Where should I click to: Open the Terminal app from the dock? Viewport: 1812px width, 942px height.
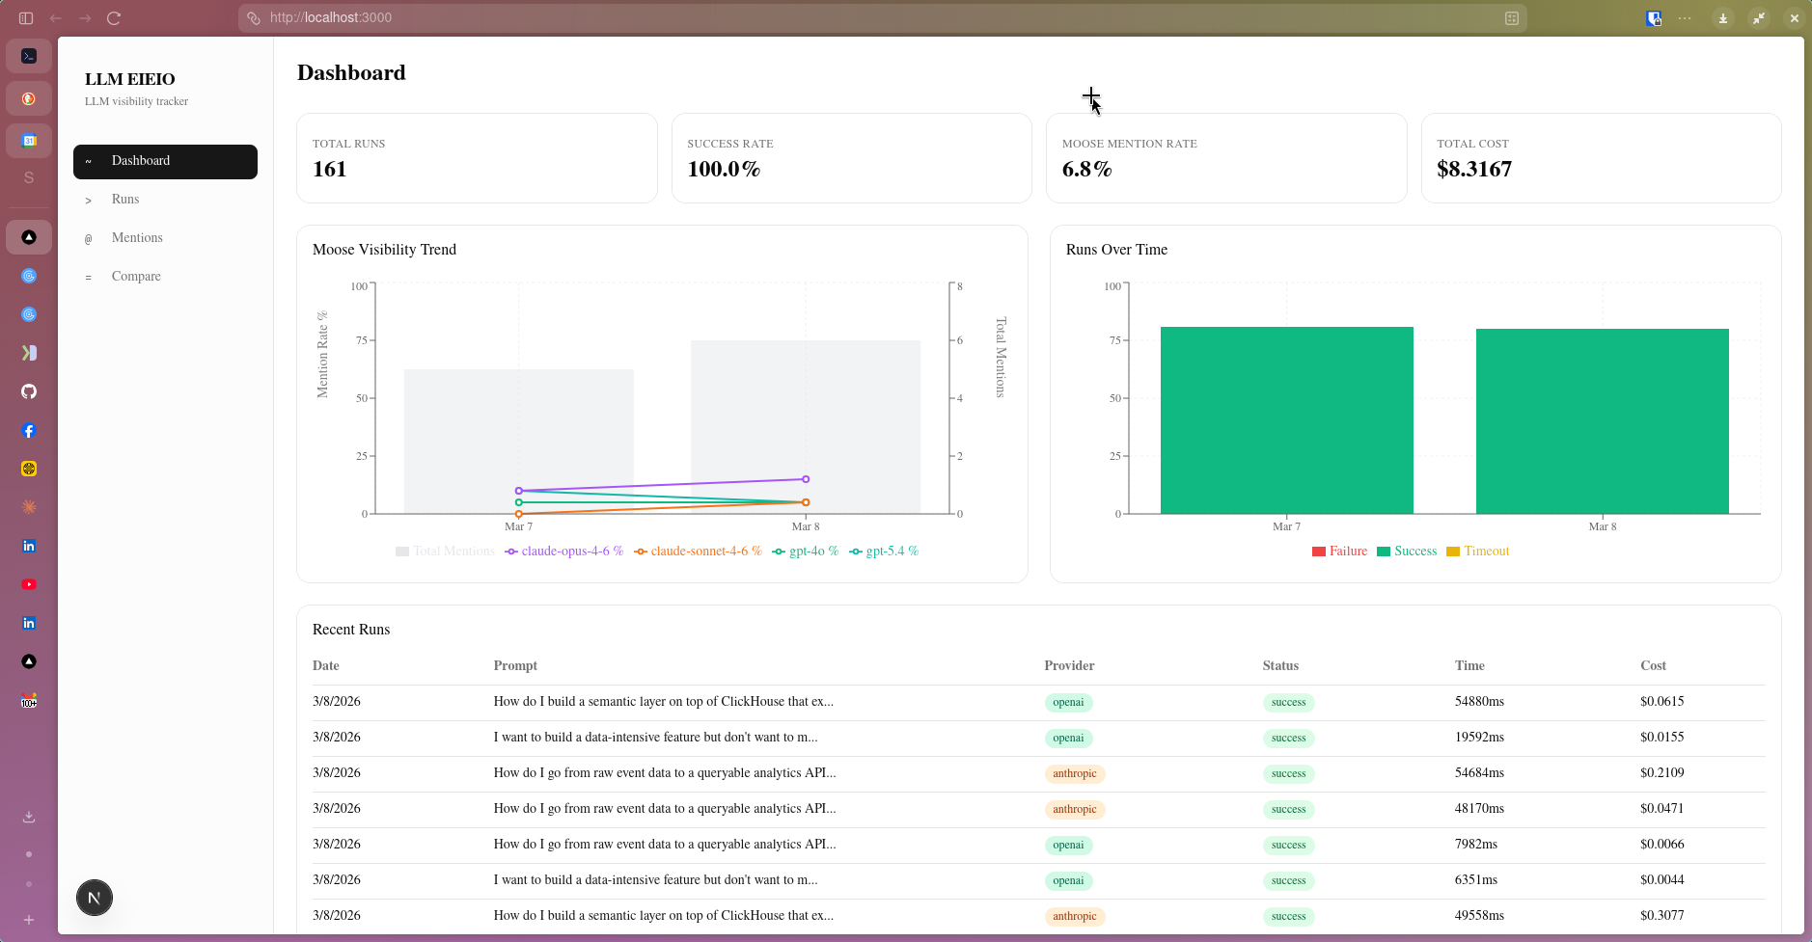point(29,55)
